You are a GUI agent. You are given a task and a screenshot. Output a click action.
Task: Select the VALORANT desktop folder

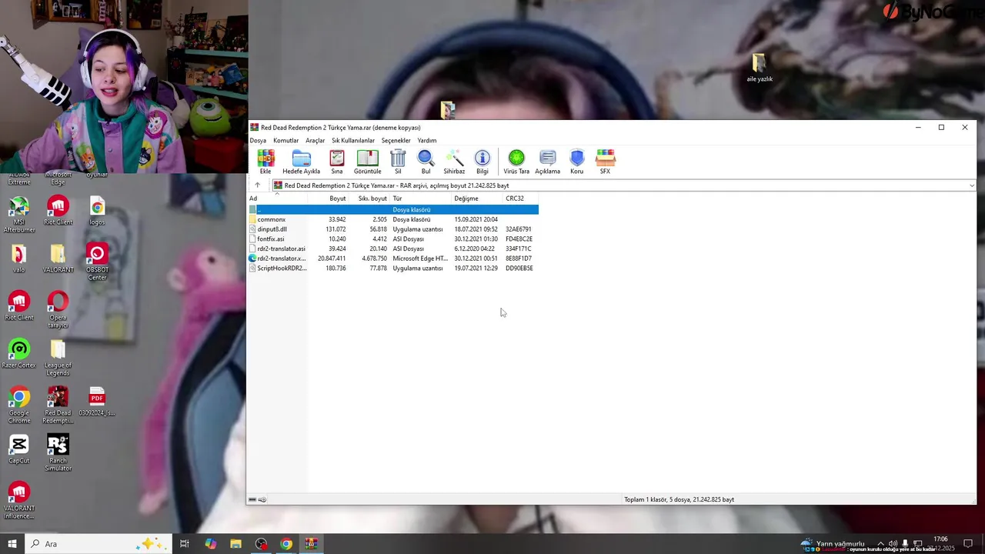click(58, 259)
